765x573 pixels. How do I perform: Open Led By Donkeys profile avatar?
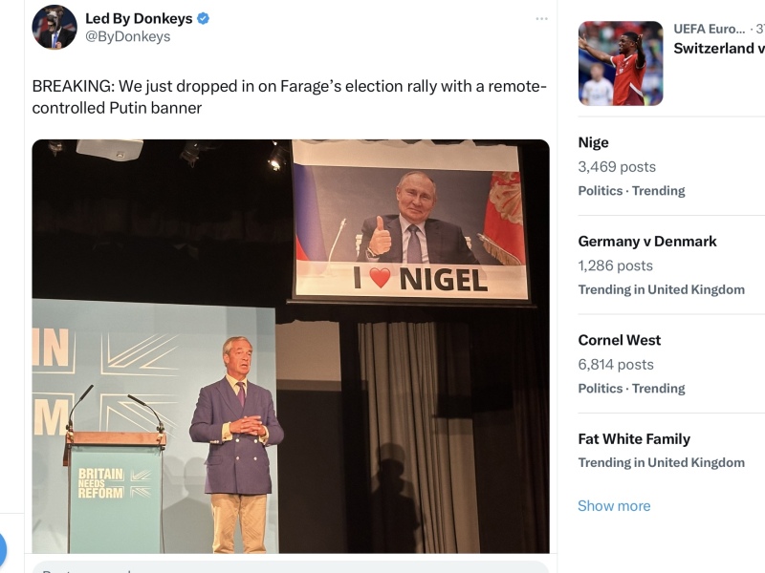point(55,28)
